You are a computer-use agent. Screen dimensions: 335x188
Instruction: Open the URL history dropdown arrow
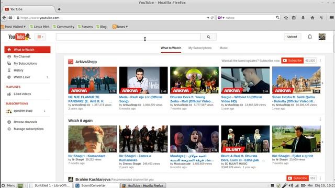(208, 18)
